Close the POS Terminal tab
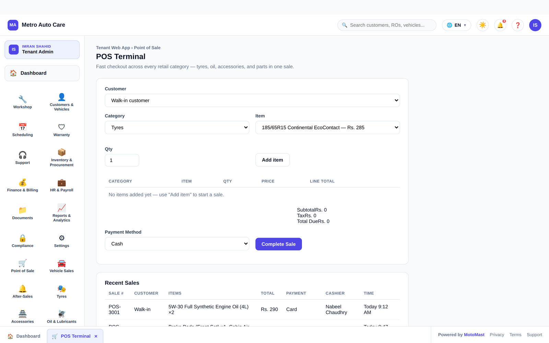 click(96, 336)
